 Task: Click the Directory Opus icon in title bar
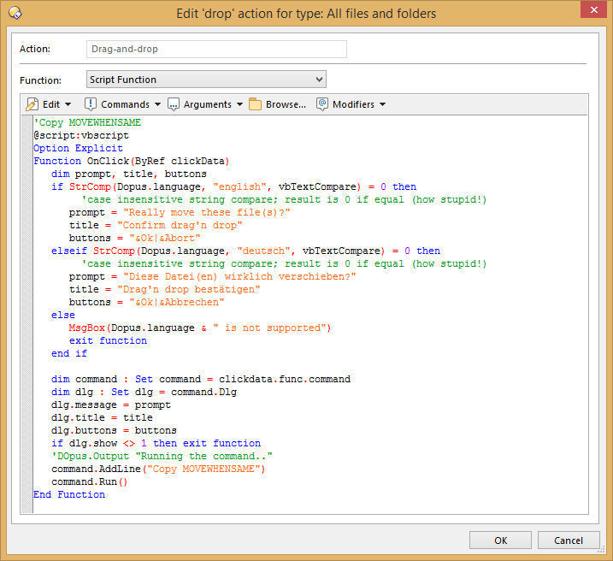pos(15,13)
